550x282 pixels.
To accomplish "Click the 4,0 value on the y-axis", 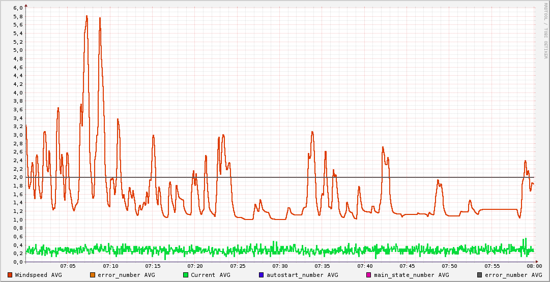I will (18, 93).
